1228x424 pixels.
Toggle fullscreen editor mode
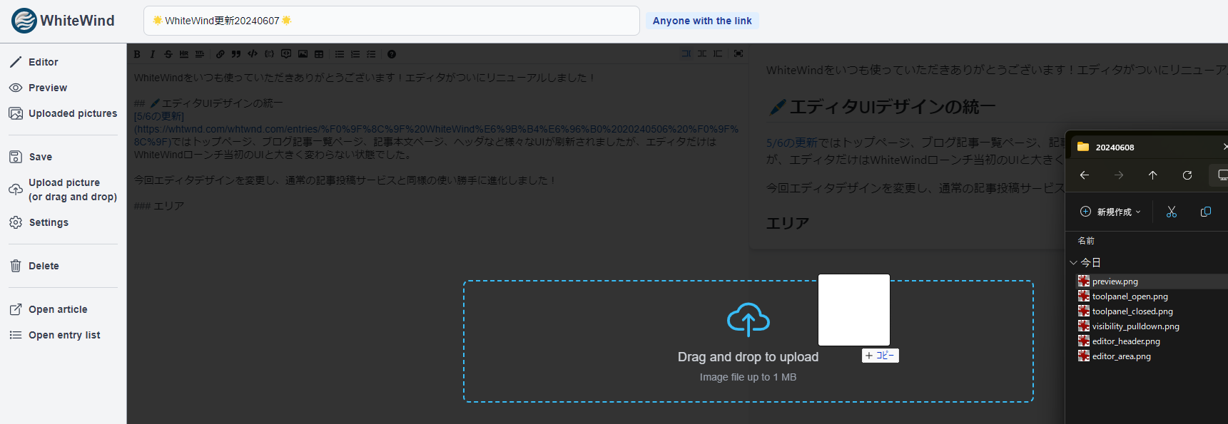[x=739, y=53]
